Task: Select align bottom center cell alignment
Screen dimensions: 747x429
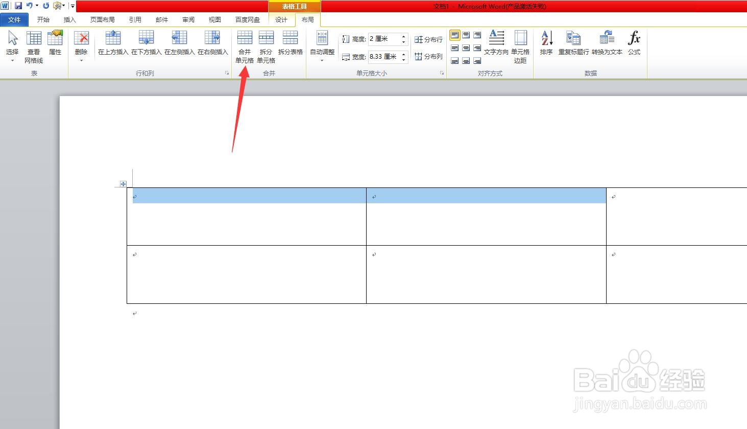Action: [x=466, y=61]
